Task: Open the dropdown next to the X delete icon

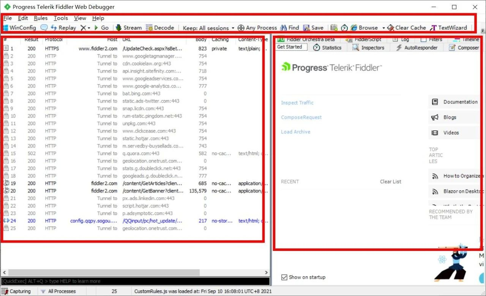Action: pos(88,27)
